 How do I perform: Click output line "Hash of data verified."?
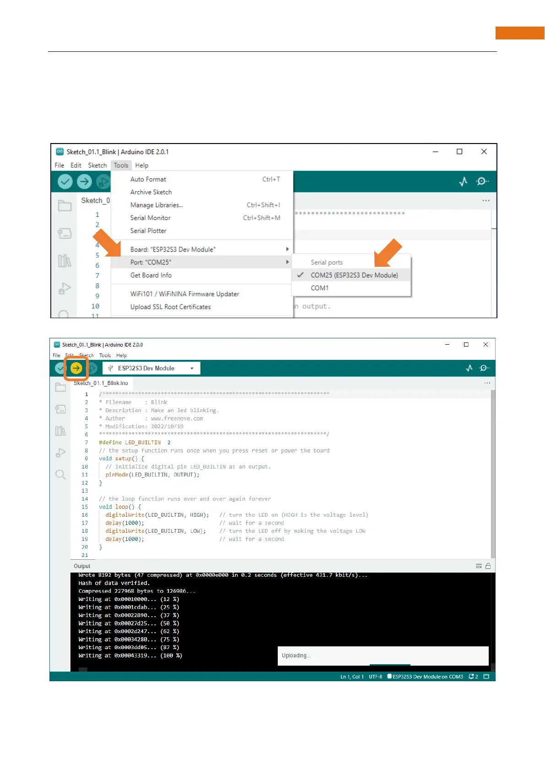[x=114, y=583]
